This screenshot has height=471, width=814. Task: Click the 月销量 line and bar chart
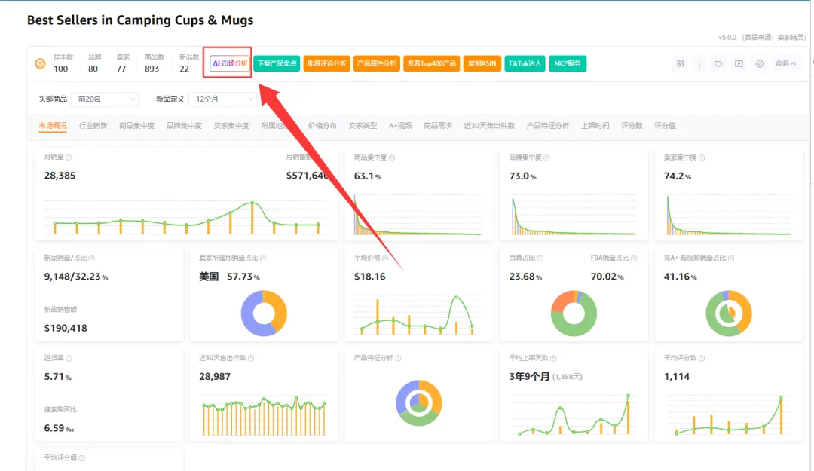[186, 216]
